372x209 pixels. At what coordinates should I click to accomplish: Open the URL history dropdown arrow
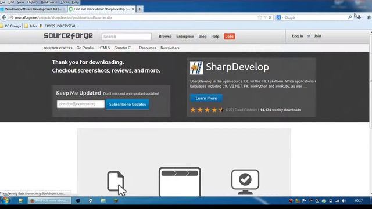(x=265, y=17)
